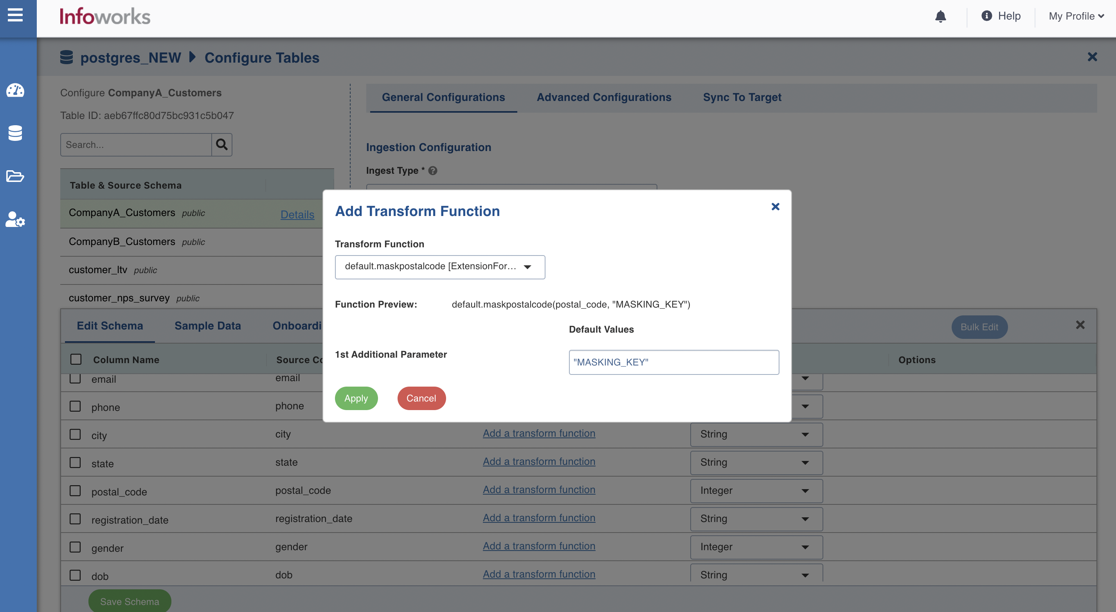Open the dashboard gauge icon in sidebar

(15, 90)
